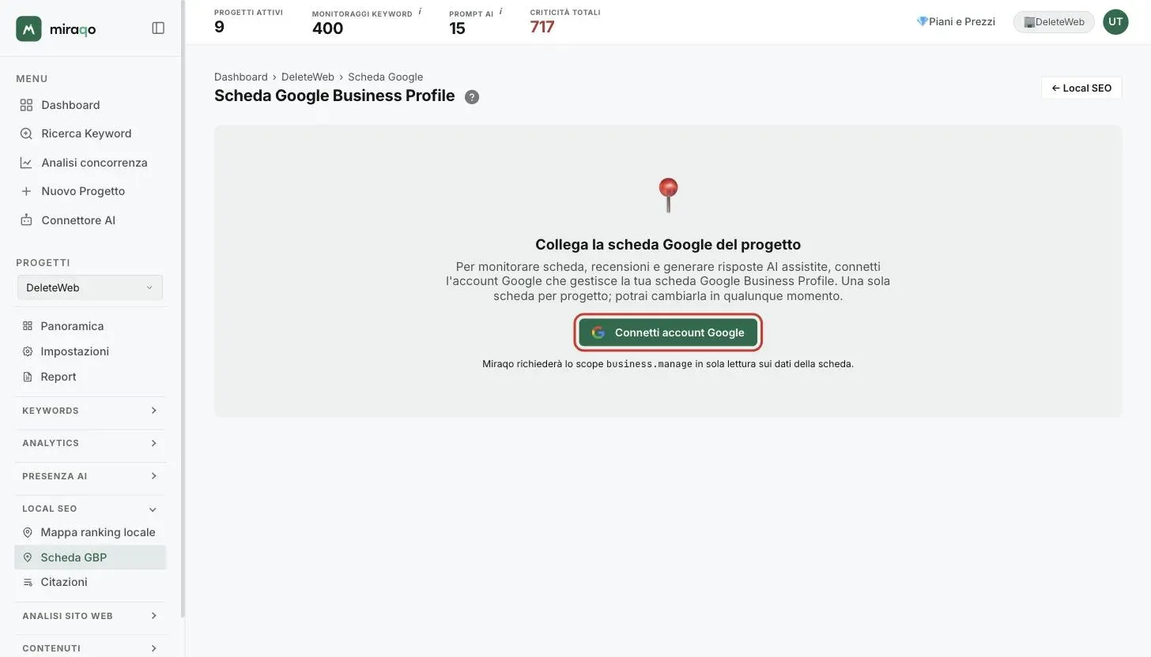Expand the KEYWORDS section
Viewport: 1151px width, 657px height.
pyautogui.click(x=90, y=411)
